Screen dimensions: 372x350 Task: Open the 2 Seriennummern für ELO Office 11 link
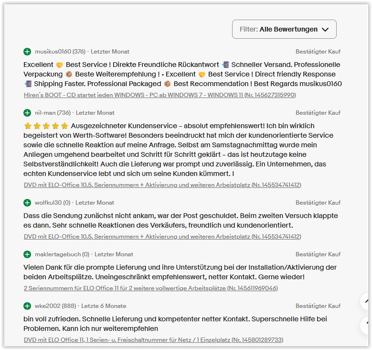(150, 288)
